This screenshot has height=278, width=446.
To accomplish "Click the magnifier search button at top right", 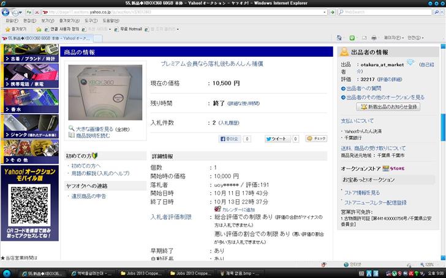I will [x=436, y=12].
